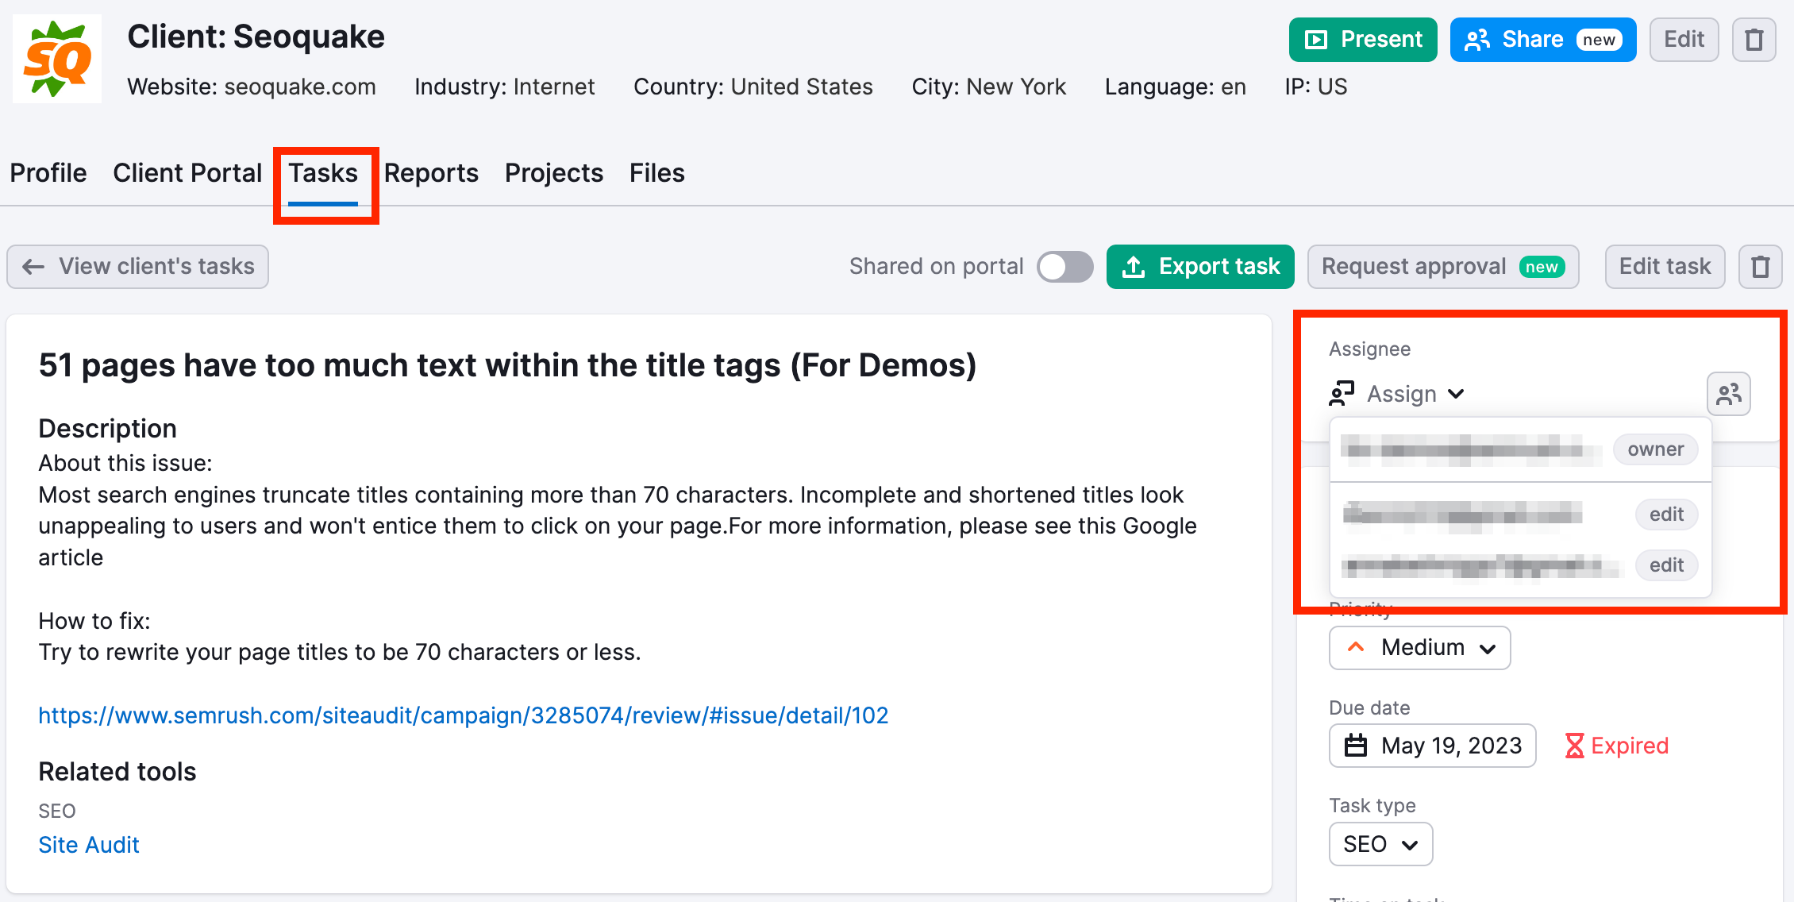Delete the client using top trash icon
Screen dimensions: 1794x902
[x=1754, y=40]
